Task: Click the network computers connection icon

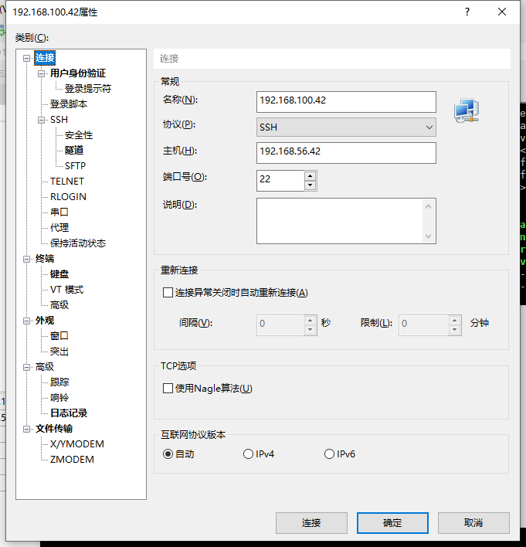Action: point(467,111)
